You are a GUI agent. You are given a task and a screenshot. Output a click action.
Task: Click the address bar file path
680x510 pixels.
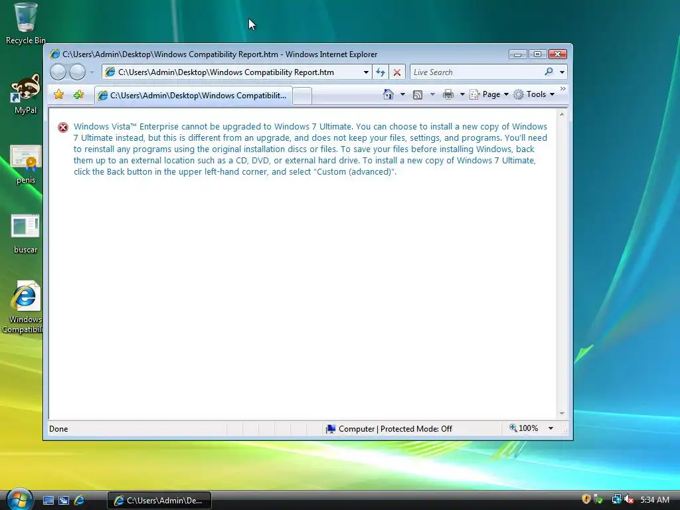[226, 72]
